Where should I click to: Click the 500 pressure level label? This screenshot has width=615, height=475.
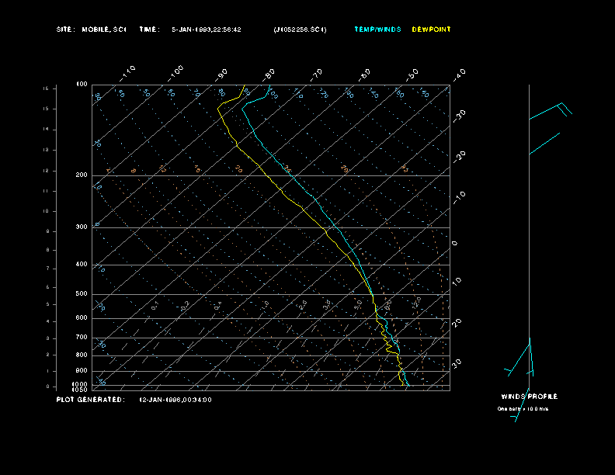click(x=82, y=294)
